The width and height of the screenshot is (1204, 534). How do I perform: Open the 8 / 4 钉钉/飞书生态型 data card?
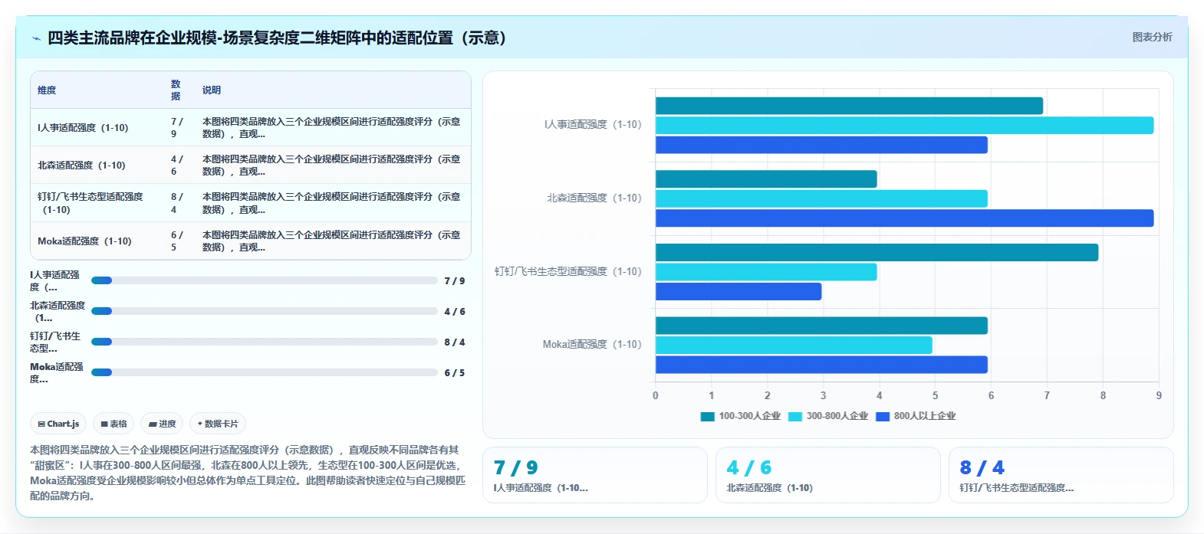click(1061, 475)
